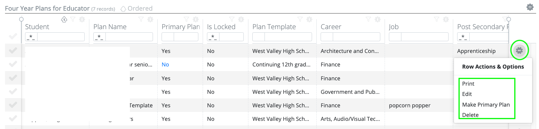Open the Is Locked filter operator dropdown

pos(213,37)
